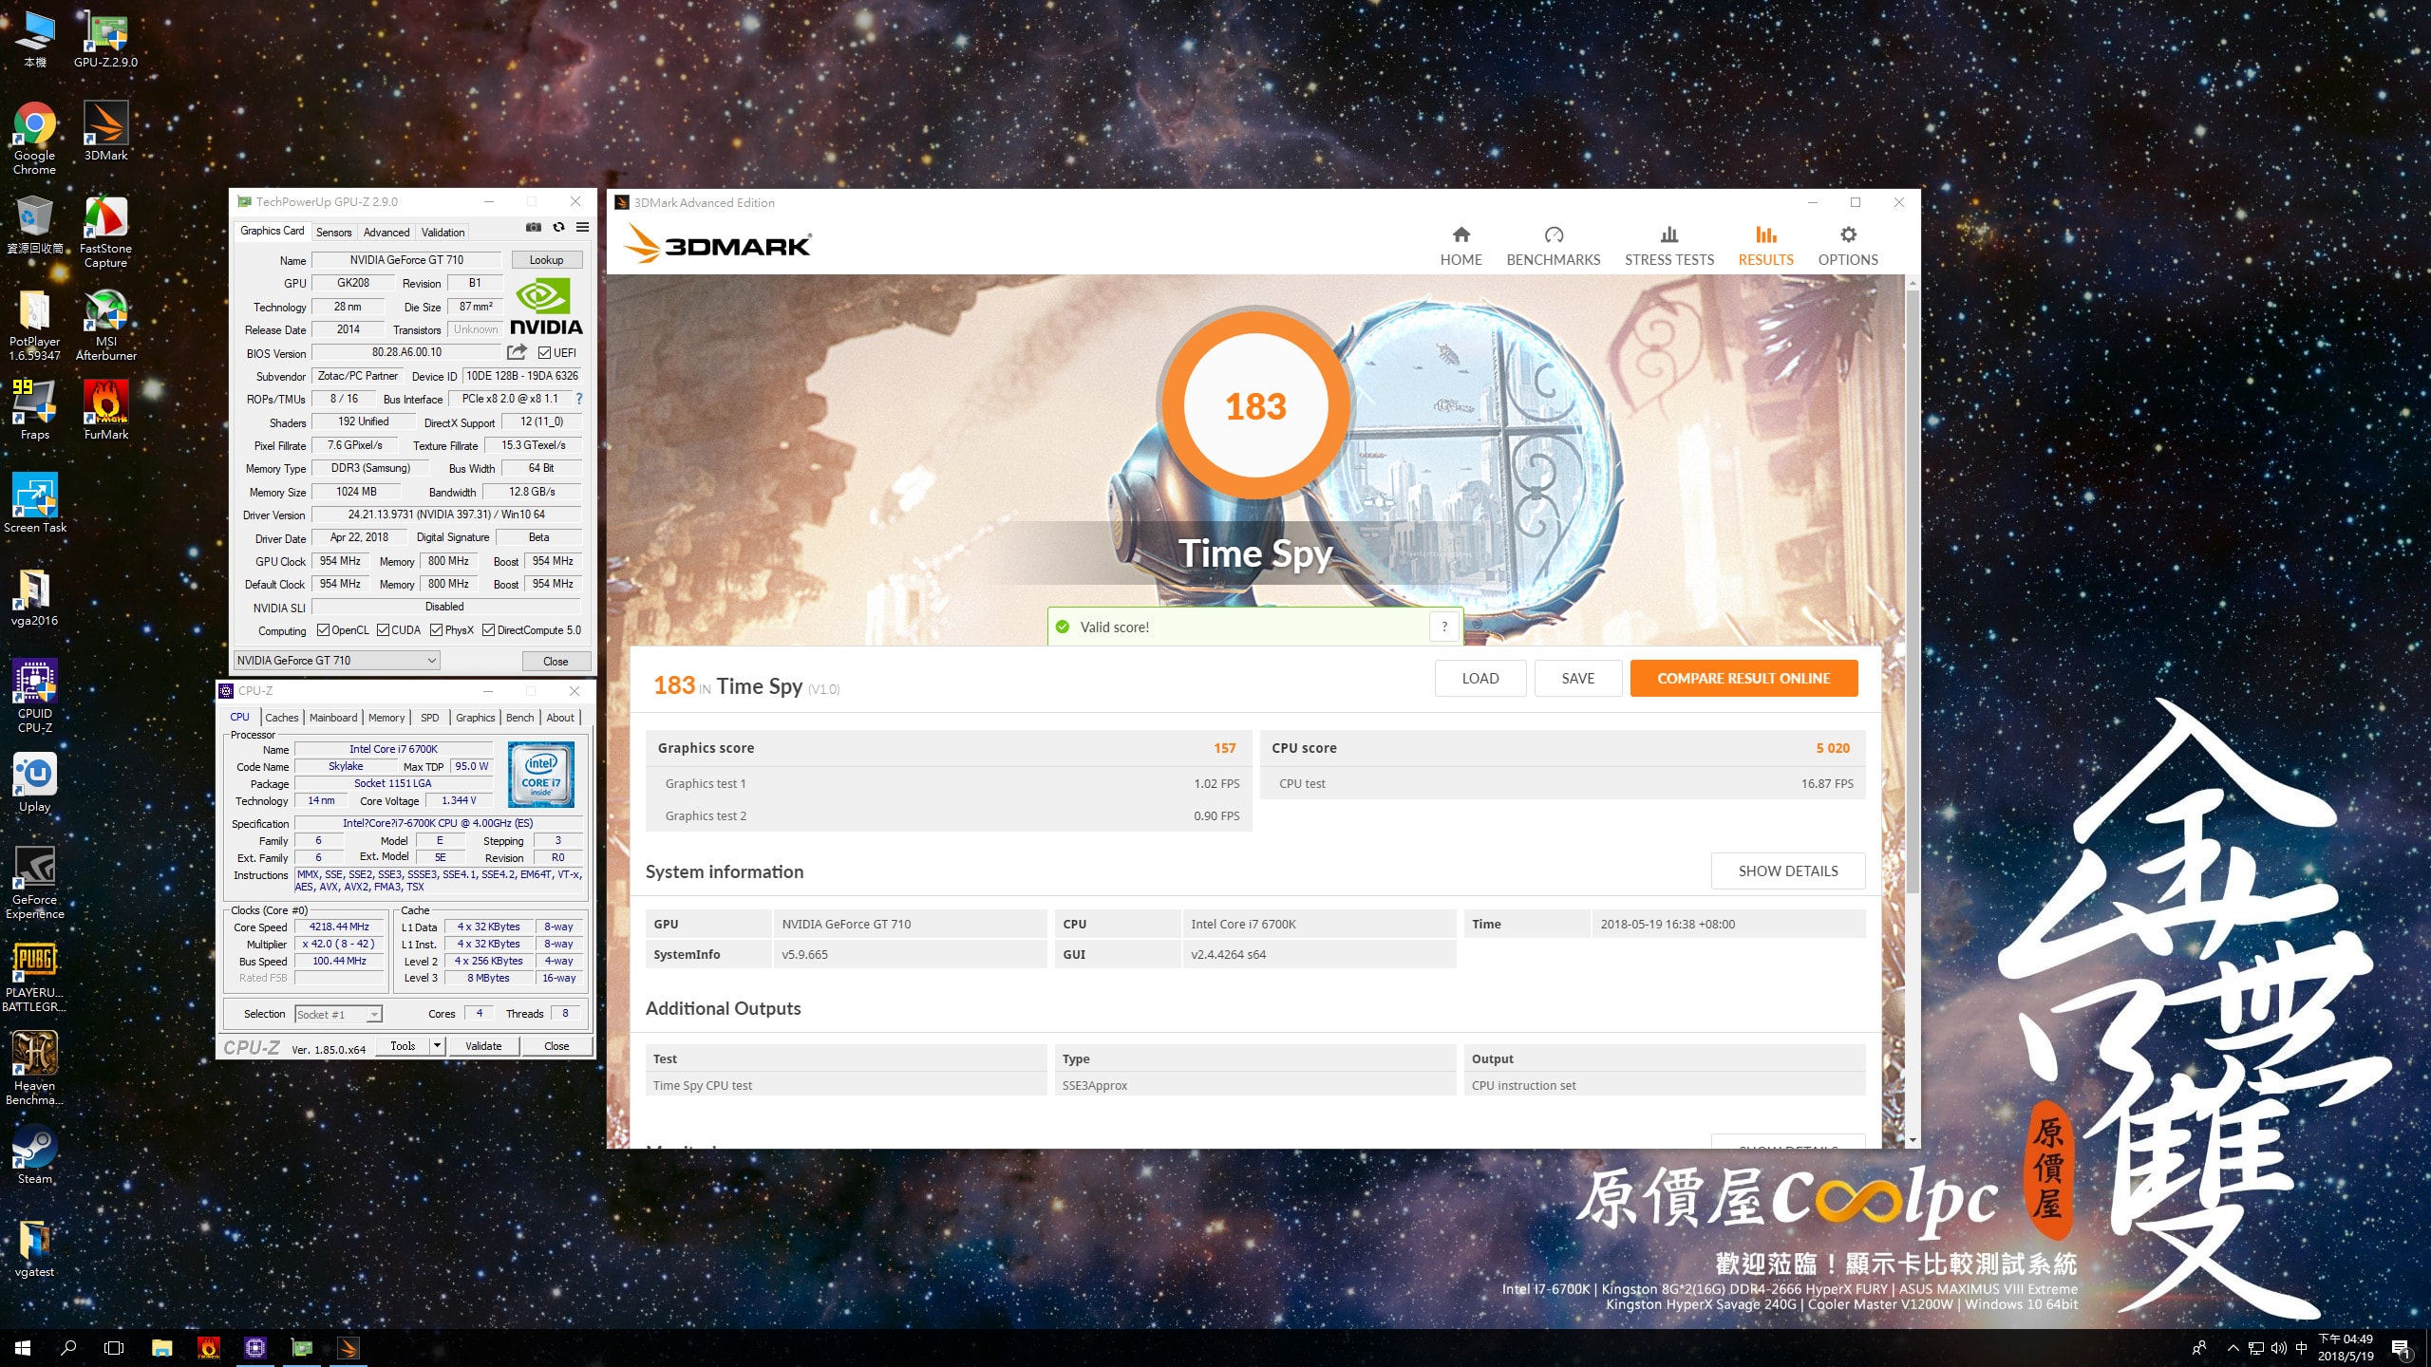Click BIOS export share icon in GPU-Z
This screenshot has height=1367, width=2431.
(x=517, y=352)
